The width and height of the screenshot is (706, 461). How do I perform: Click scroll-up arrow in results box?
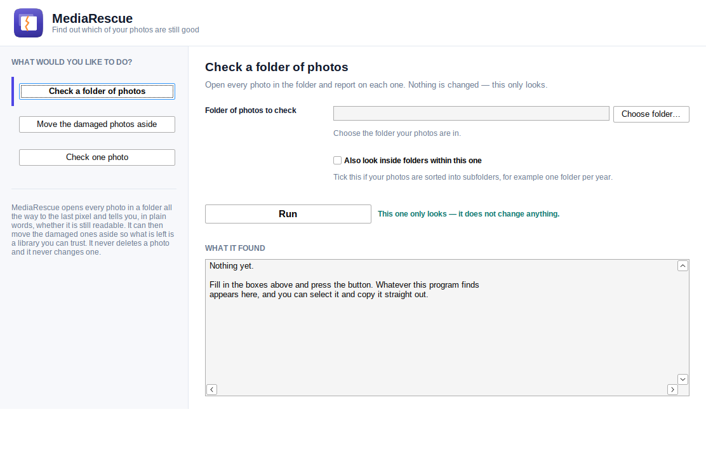point(683,265)
